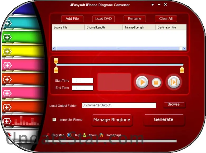Select the Source File column header

pos(68,27)
